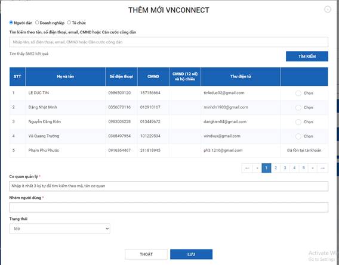The image size is (339, 265).
Task: Select the Tổ chức radio option
Action: tap(69, 23)
